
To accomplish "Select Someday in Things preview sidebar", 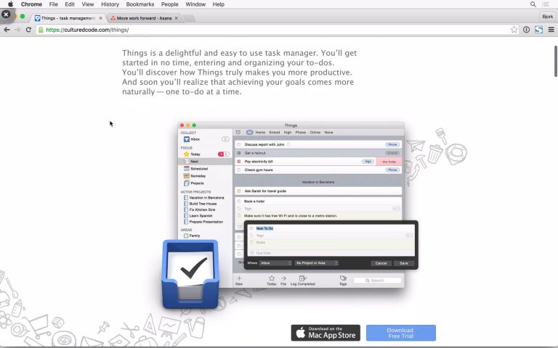I will pos(205,175).
